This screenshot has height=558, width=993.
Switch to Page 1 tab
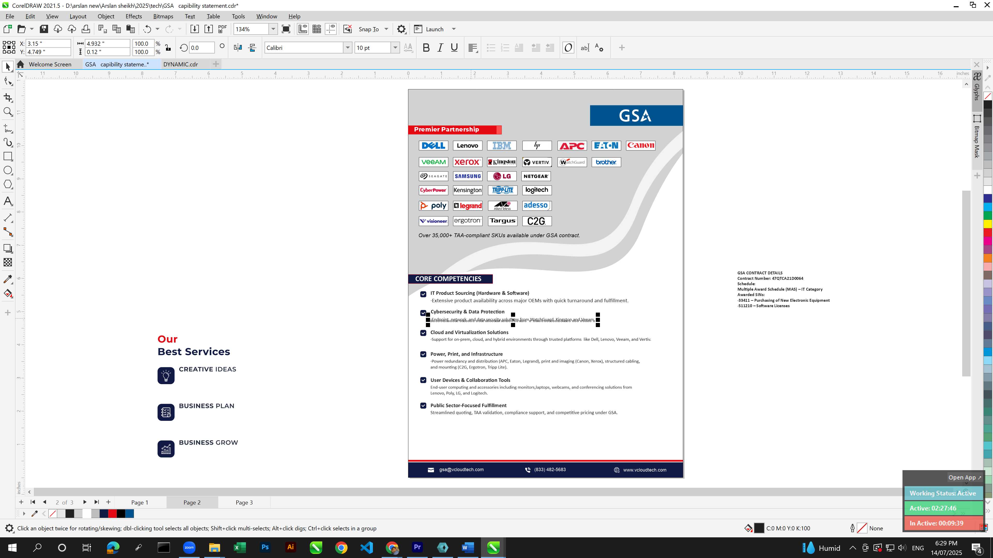tap(140, 502)
